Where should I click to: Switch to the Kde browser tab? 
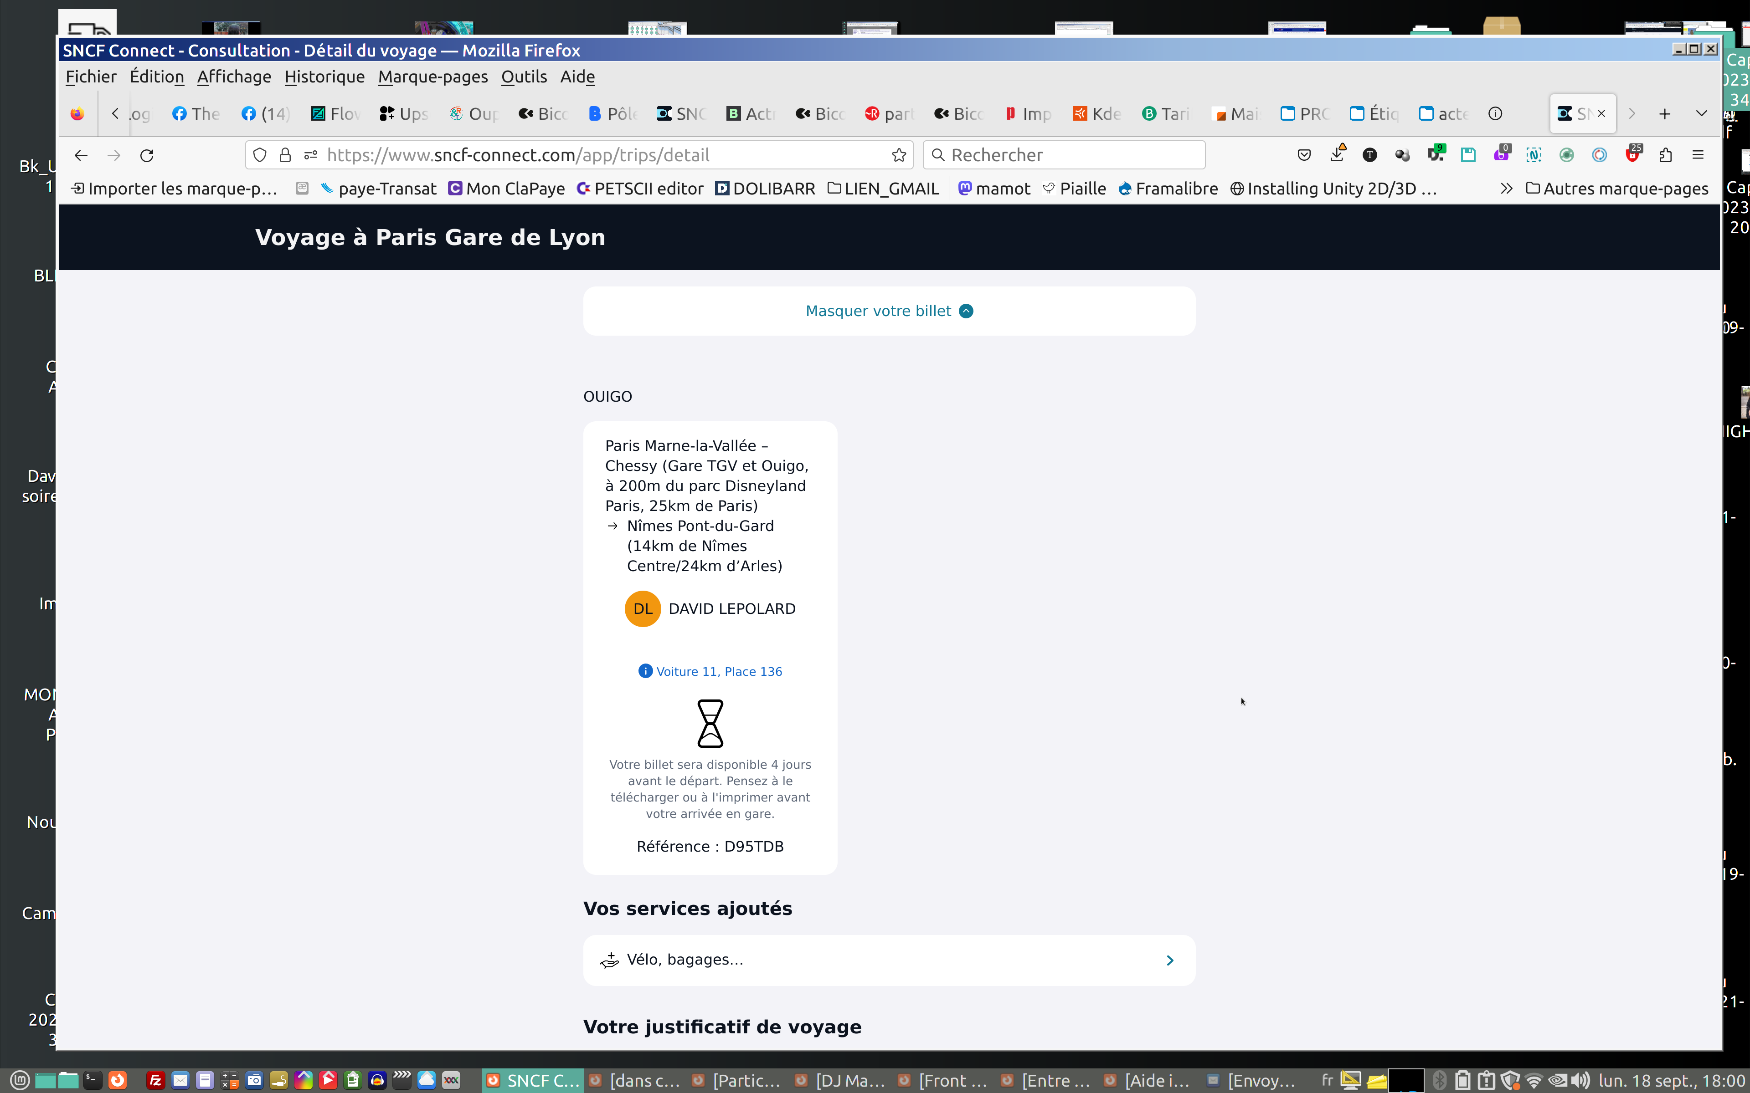coord(1097,113)
